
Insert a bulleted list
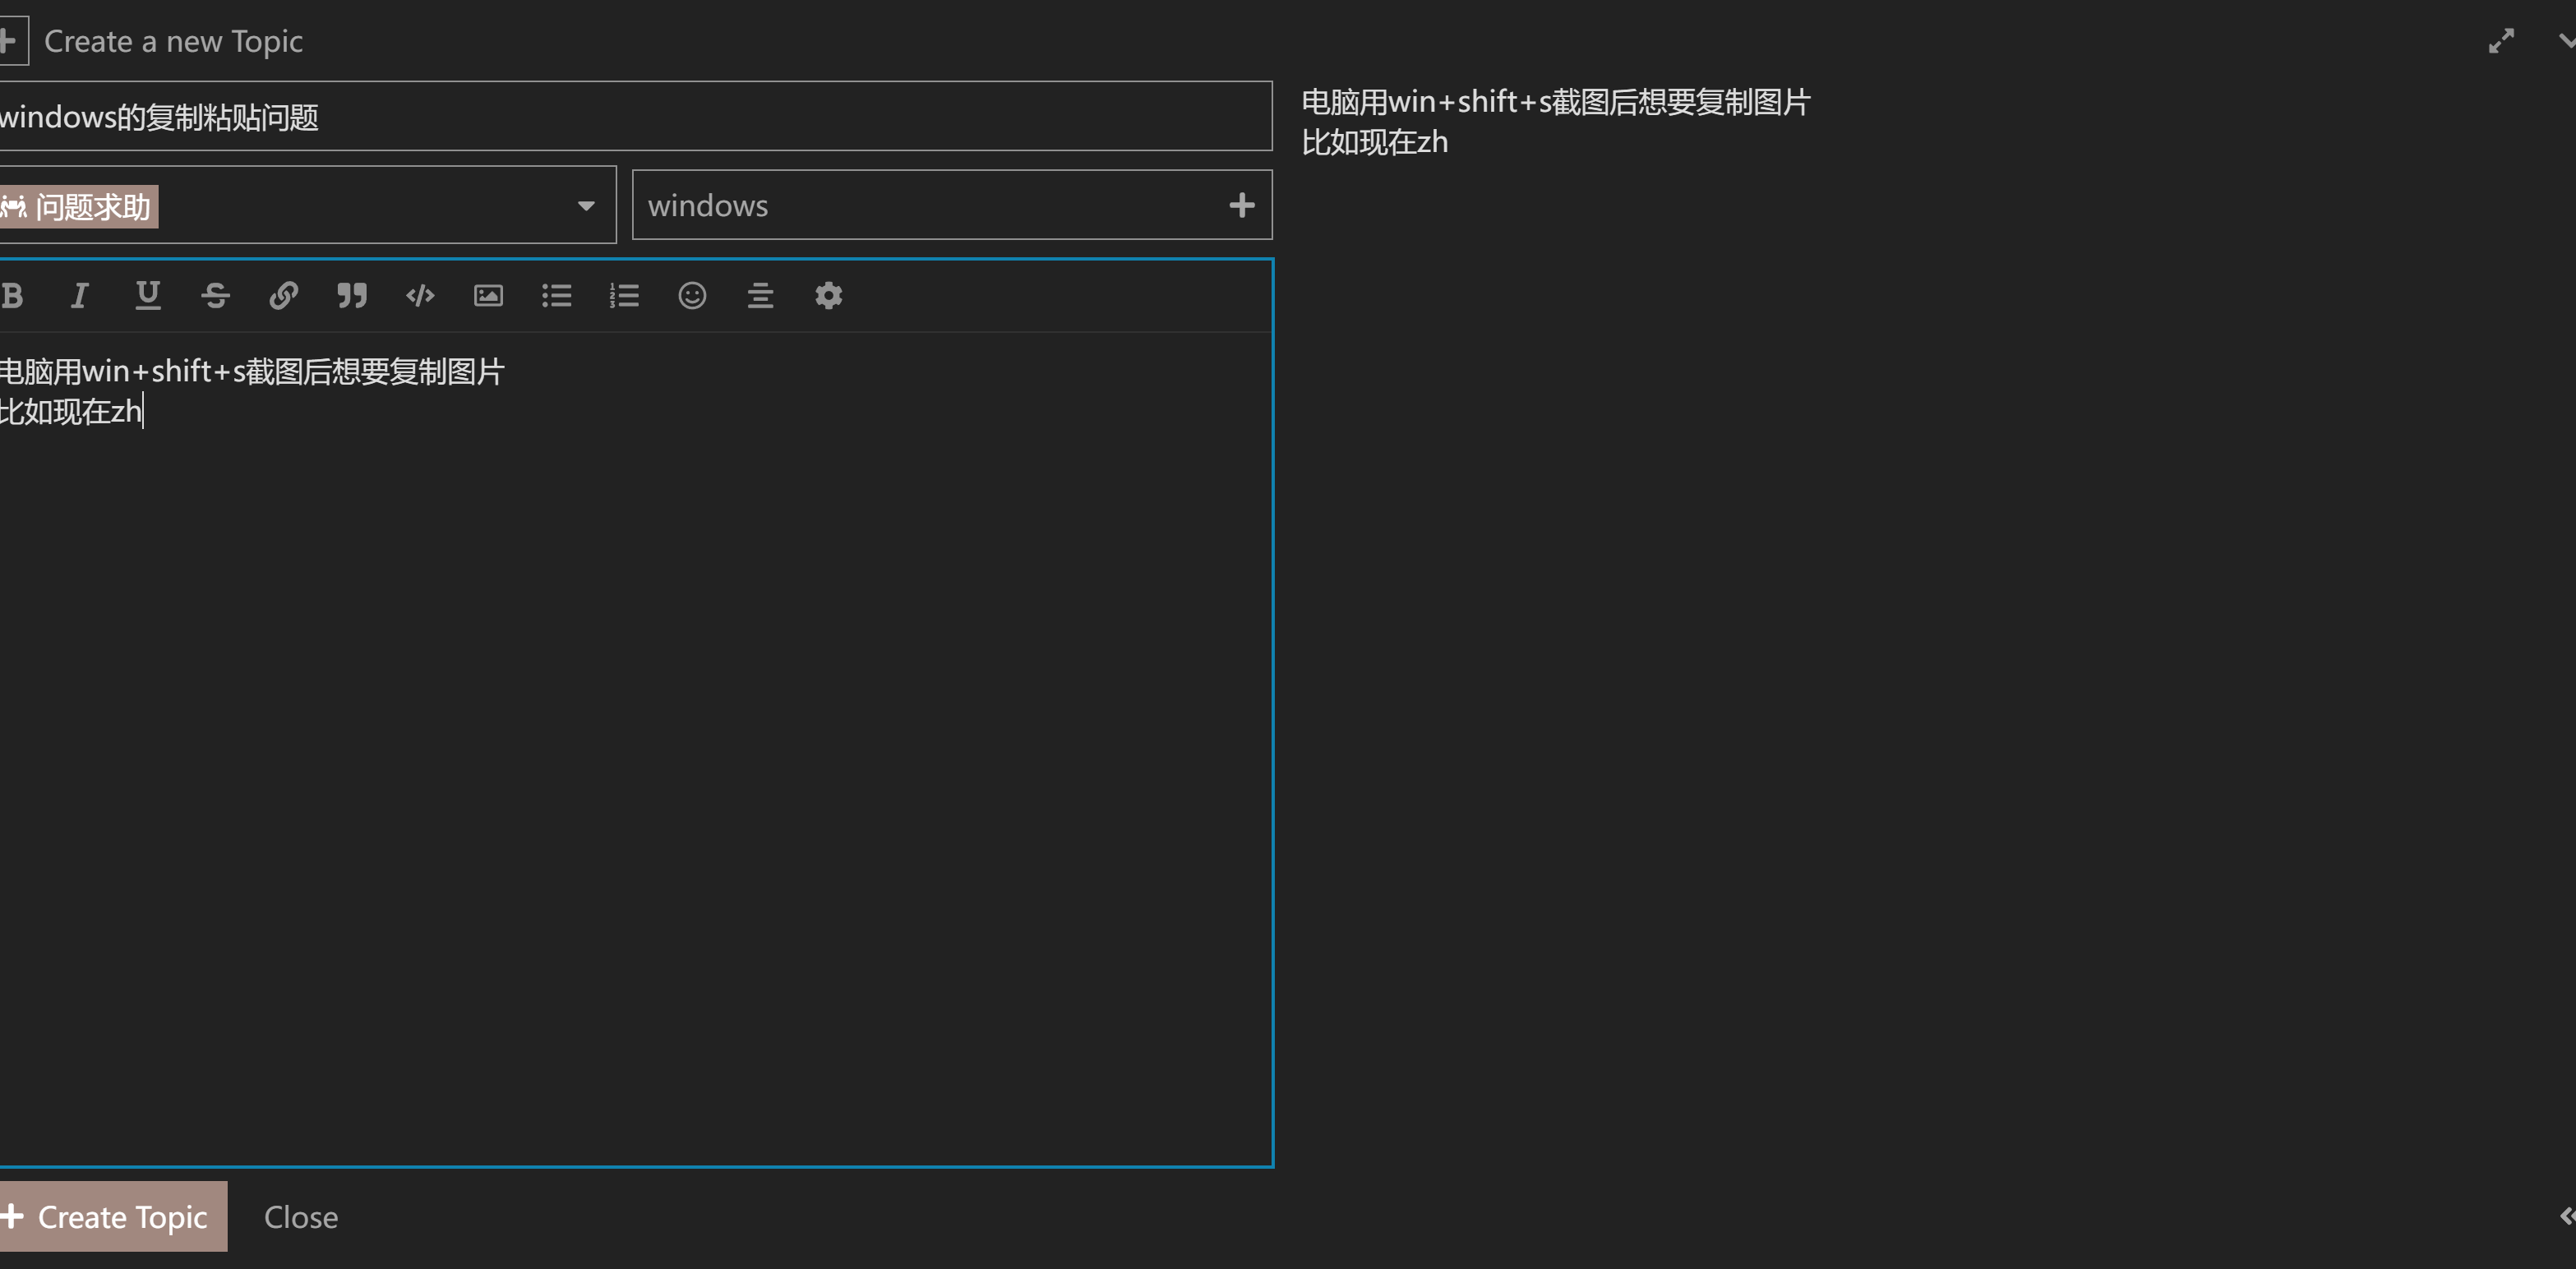coord(556,296)
